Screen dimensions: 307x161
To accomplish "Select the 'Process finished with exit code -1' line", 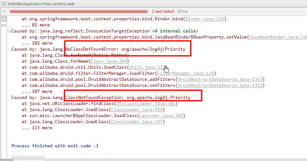I will pyautogui.click(x=55, y=146).
